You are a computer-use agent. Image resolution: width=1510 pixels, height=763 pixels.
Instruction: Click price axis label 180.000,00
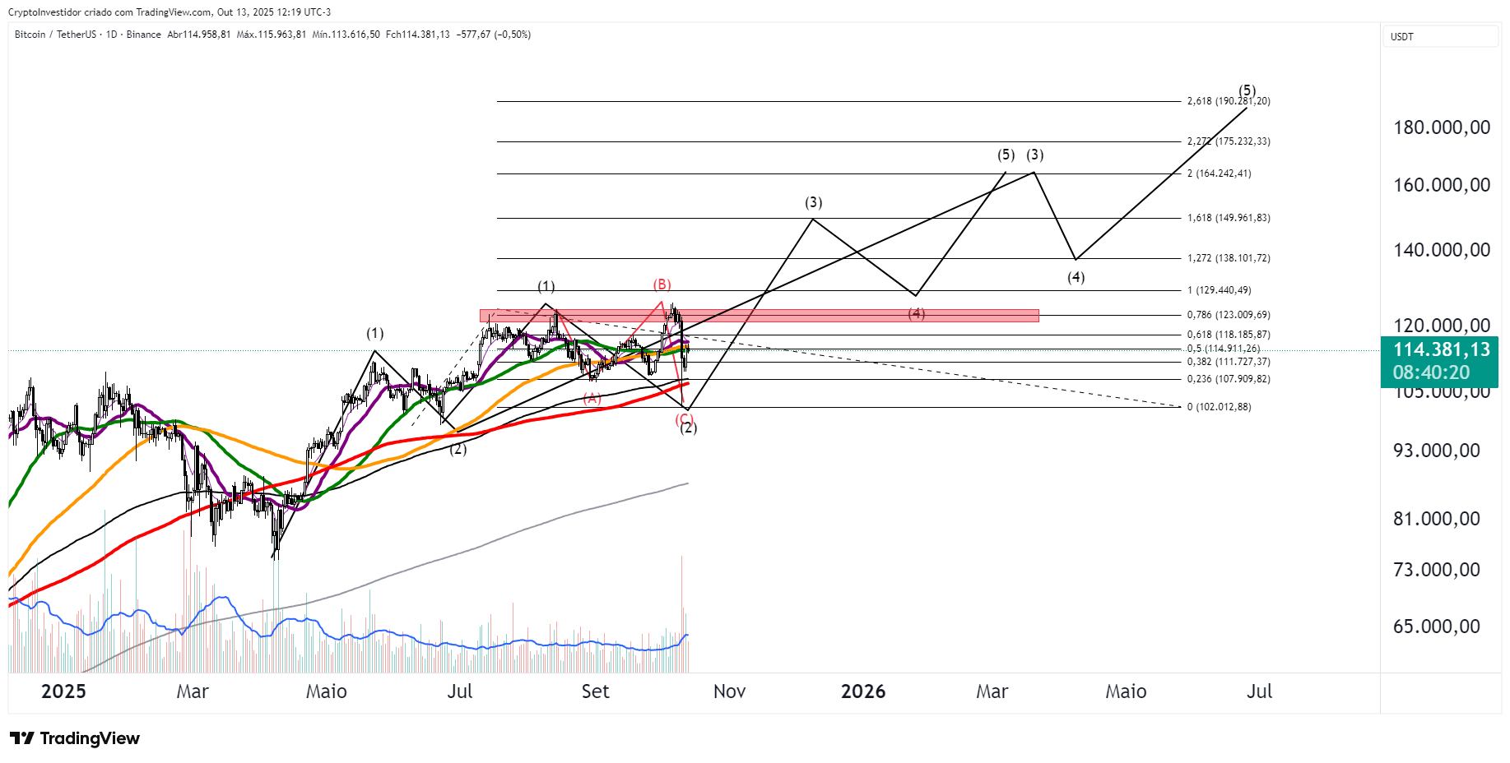[1441, 127]
